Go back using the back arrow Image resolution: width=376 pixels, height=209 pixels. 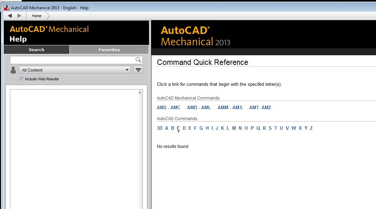pyautogui.click(x=10, y=16)
